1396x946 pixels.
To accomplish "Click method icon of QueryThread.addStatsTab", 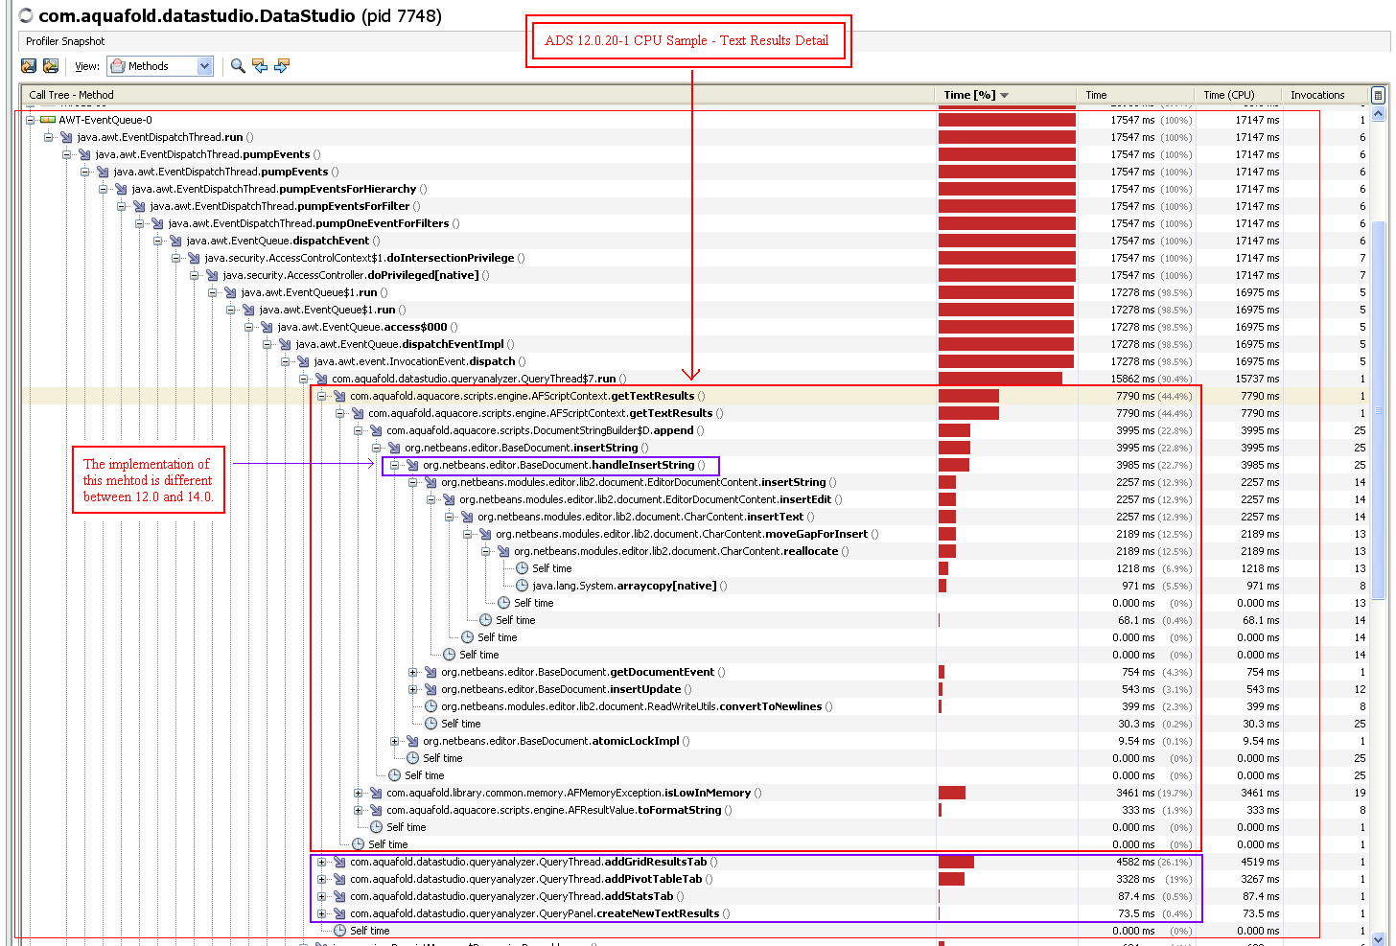I will click(339, 896).
